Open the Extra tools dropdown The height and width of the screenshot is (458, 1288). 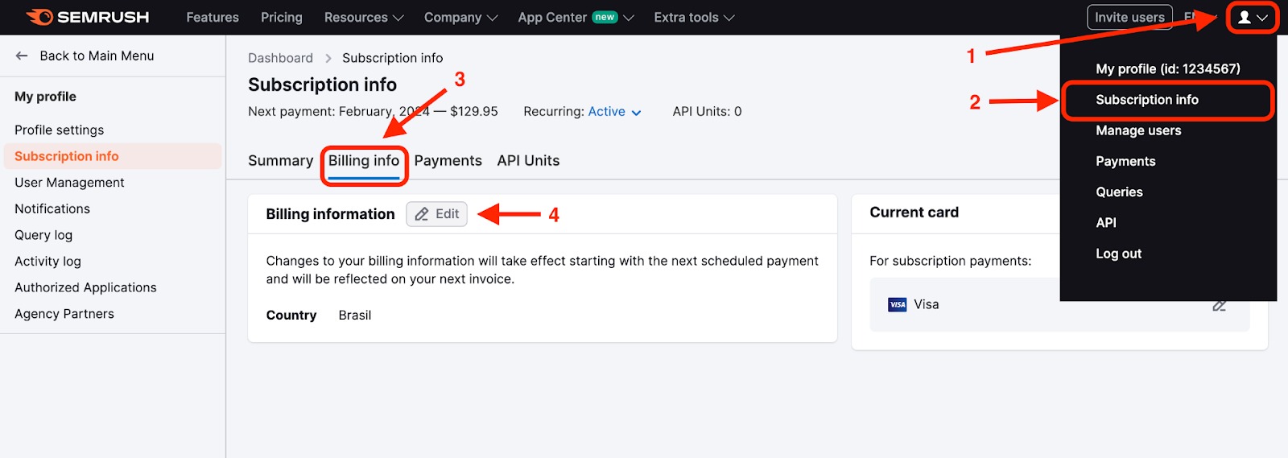point(694,17)
